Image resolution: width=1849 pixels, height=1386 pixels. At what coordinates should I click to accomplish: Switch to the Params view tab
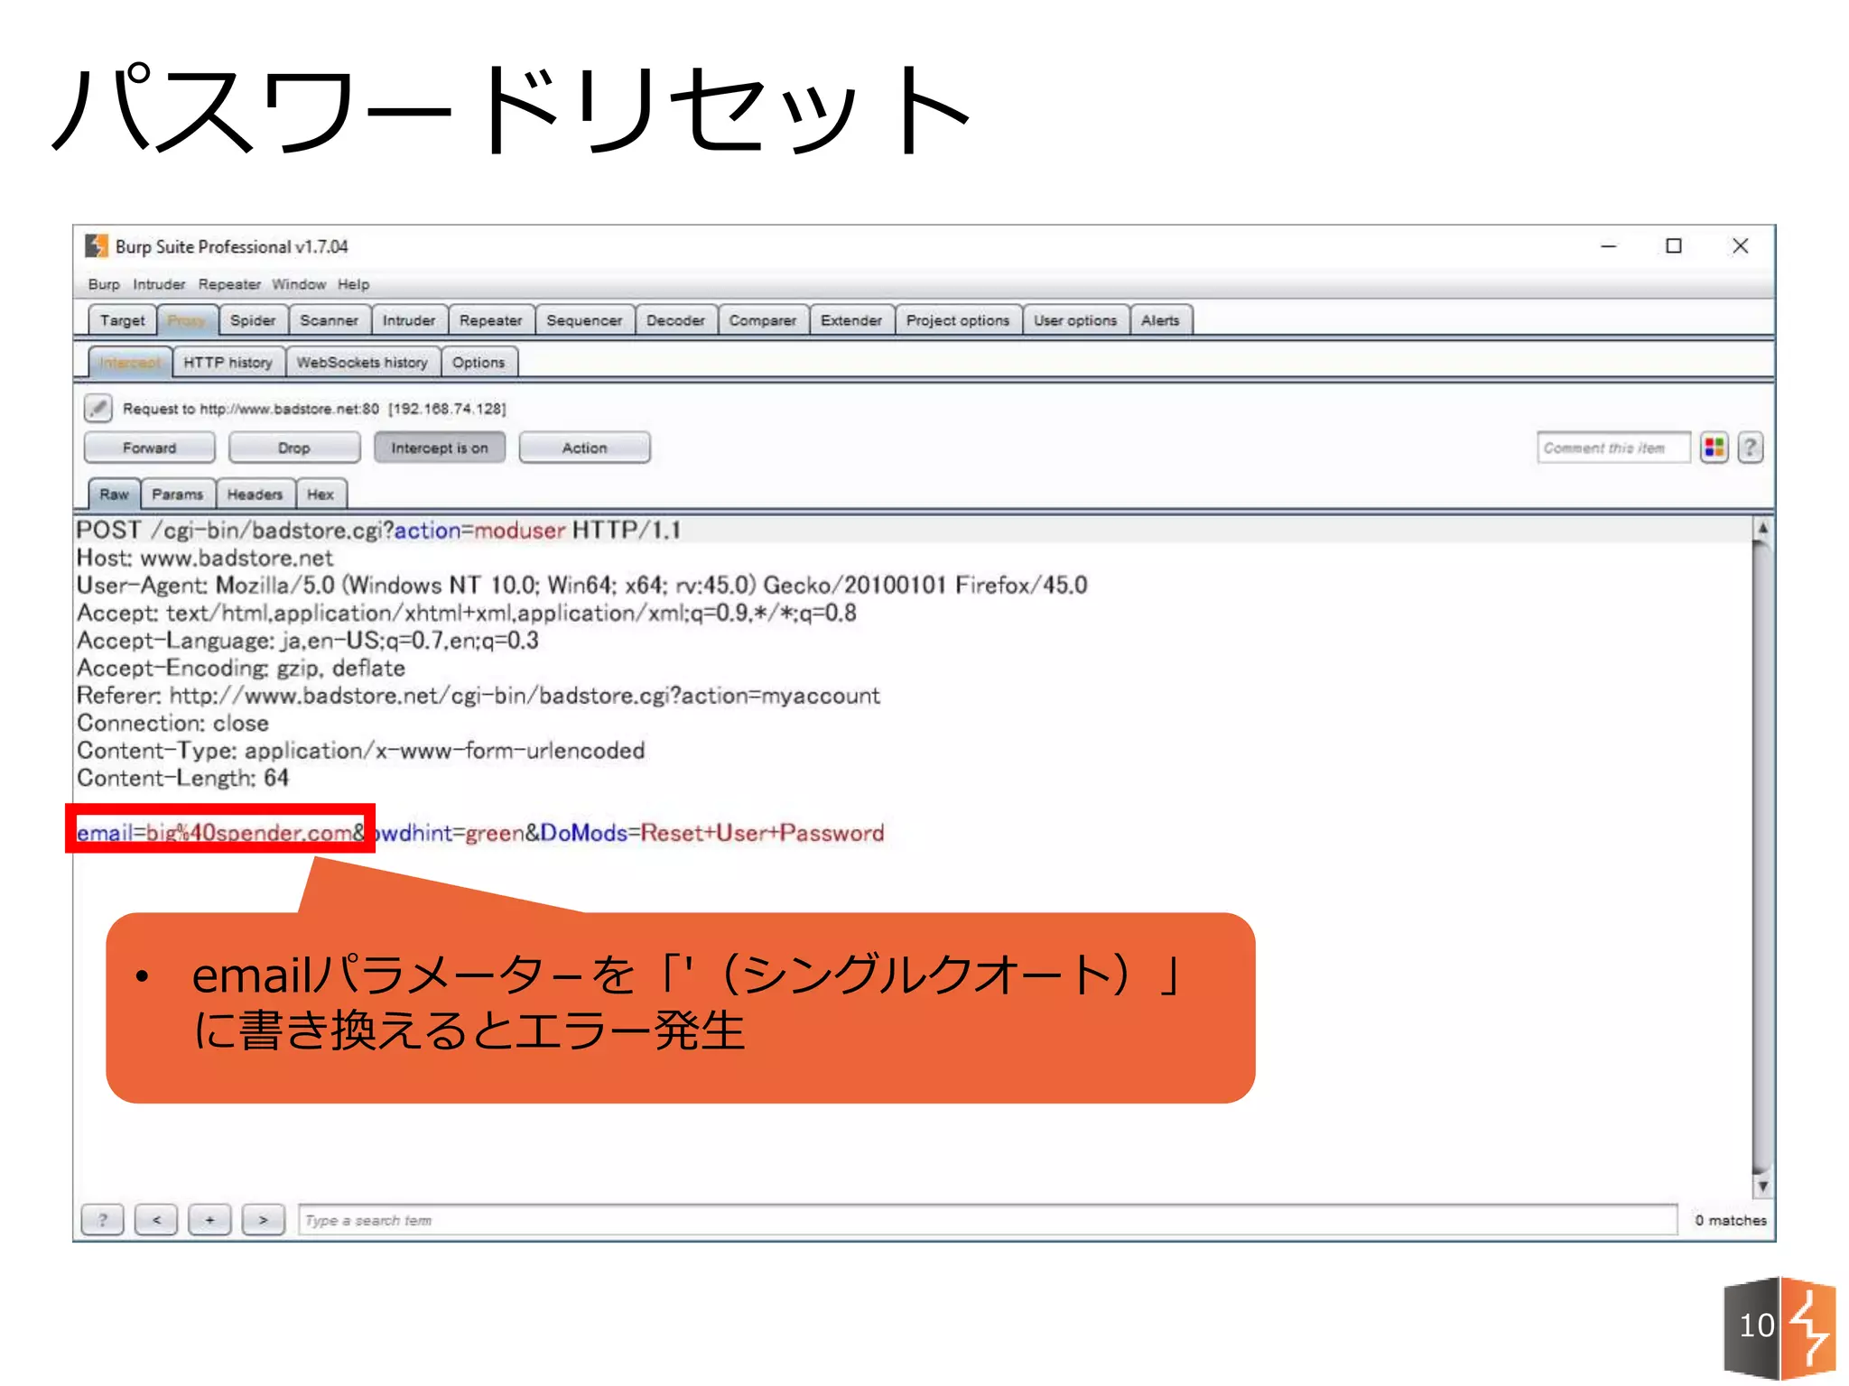pyautogui.click(x=178, y=494)
